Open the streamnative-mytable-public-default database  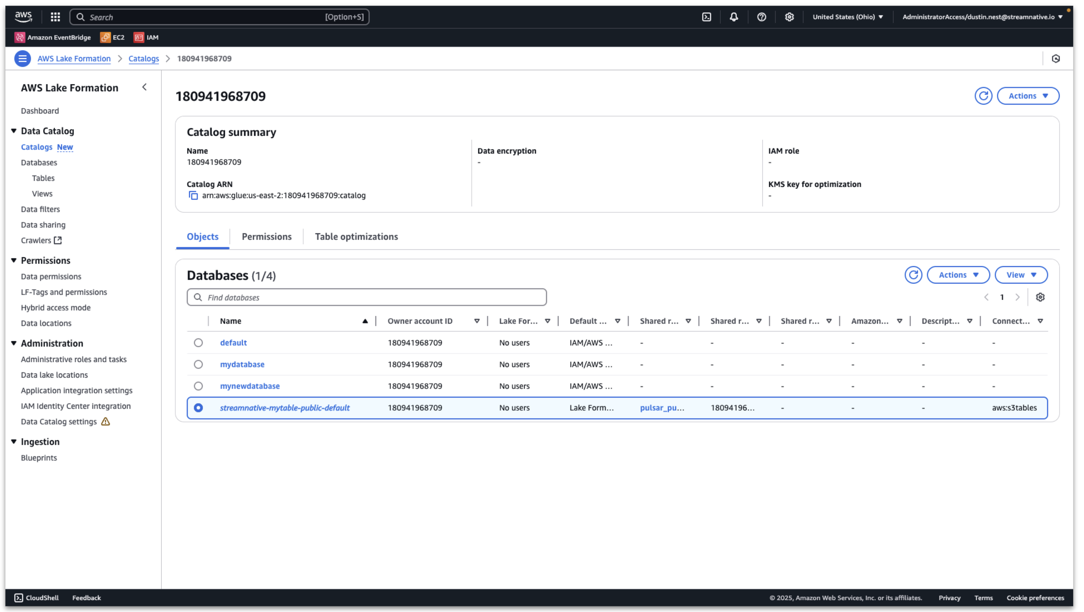[285, 407]
